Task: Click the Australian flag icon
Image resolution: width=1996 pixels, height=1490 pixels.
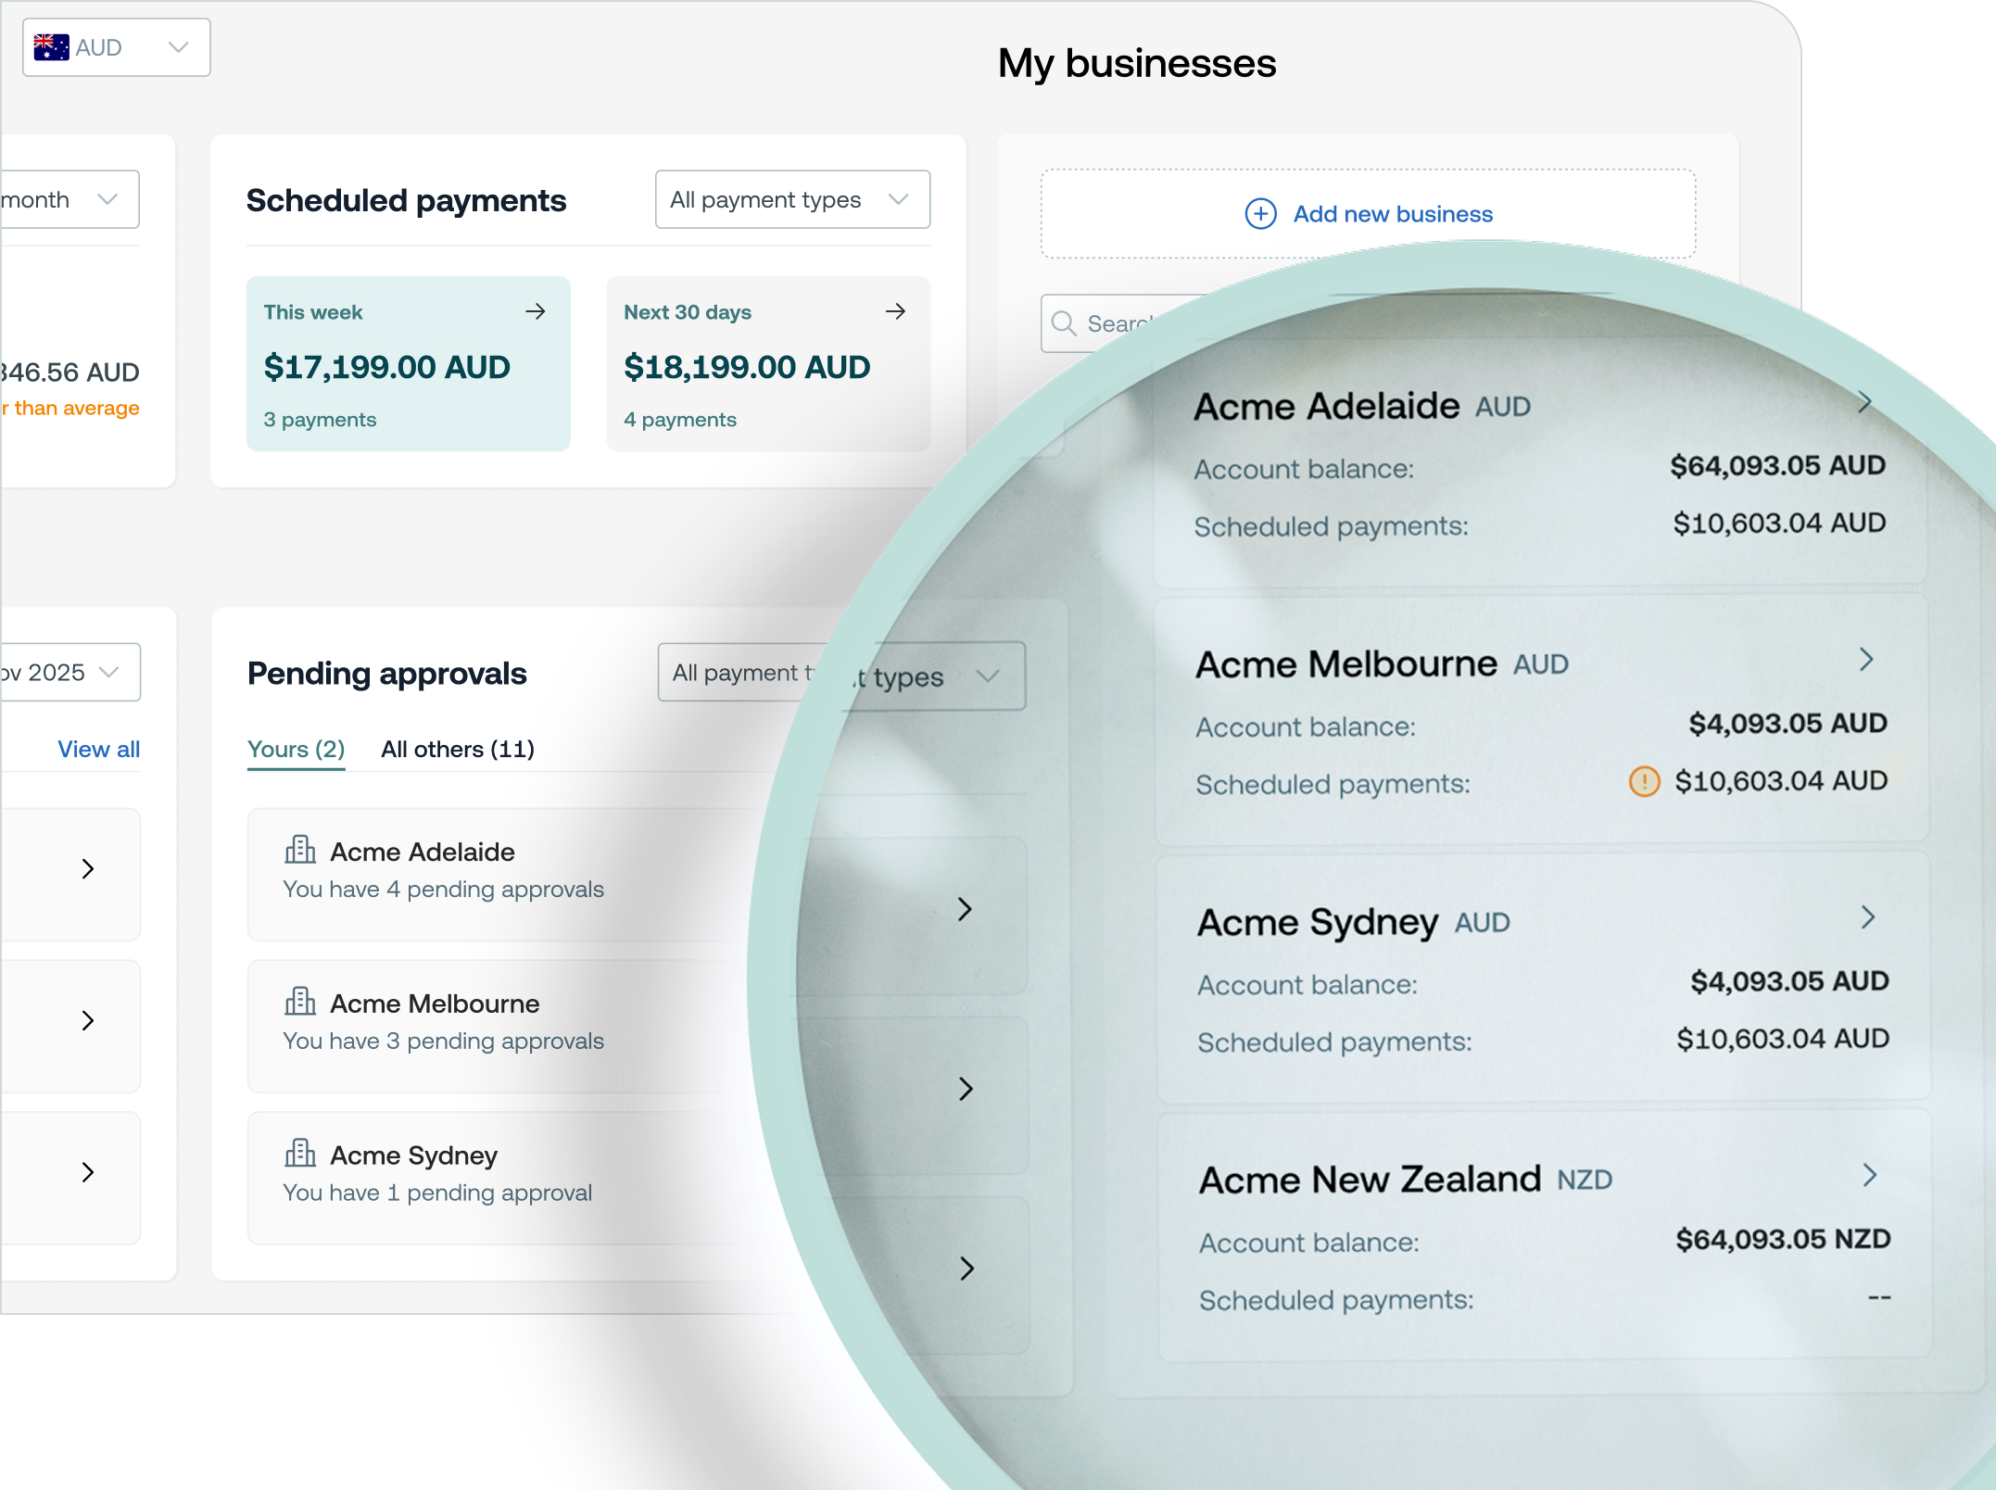Action: (51, 47)
